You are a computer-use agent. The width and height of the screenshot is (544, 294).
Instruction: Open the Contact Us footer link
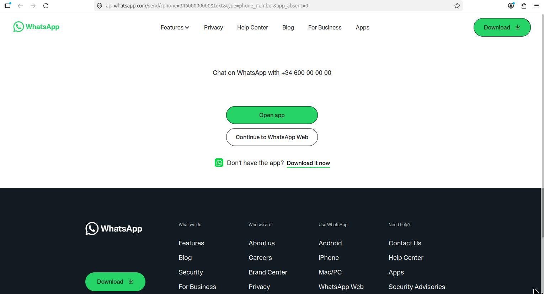click(x=405, y=243)
